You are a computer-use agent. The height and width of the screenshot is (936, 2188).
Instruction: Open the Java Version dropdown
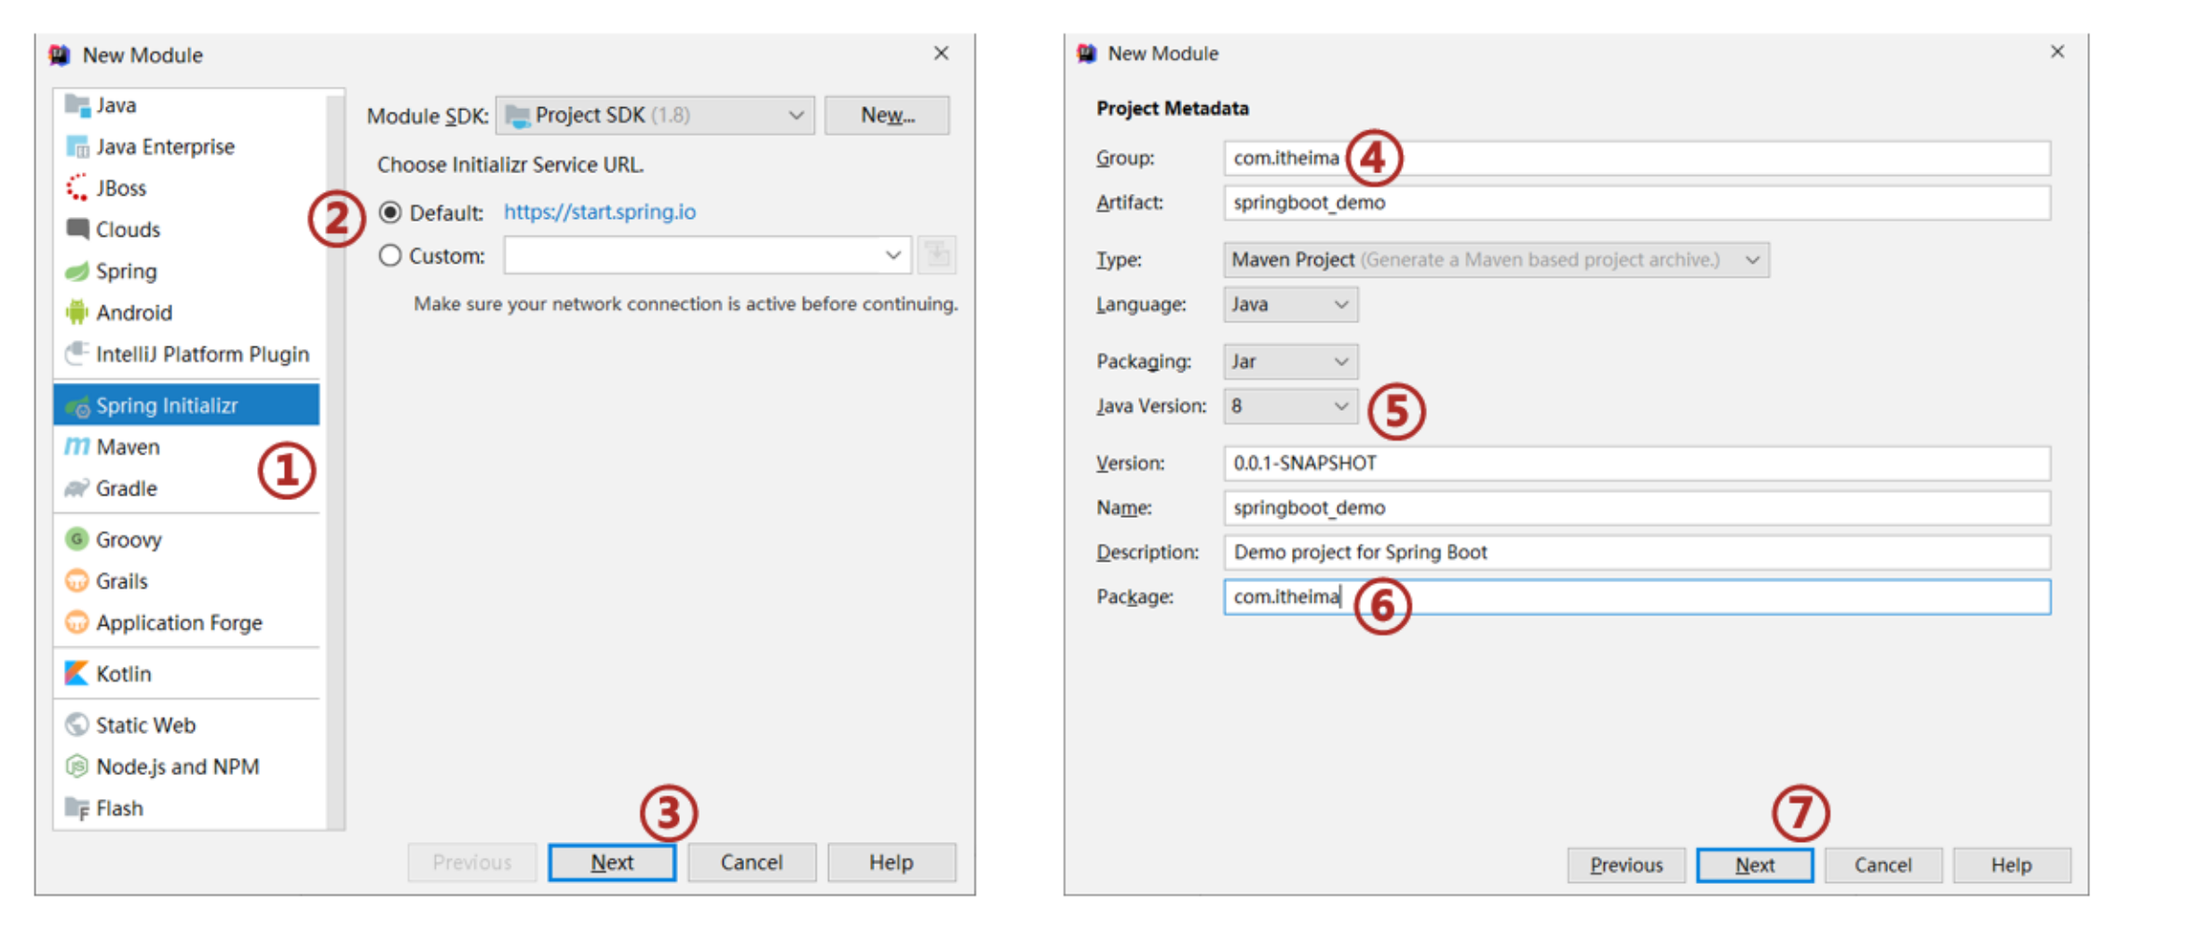(1290, 406)
